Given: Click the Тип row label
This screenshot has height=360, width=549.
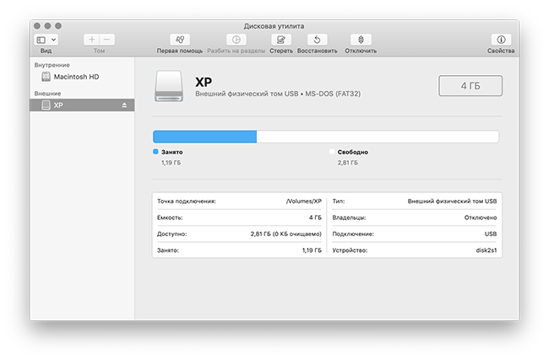Looking at the screenshot, I should click(339, 201).
